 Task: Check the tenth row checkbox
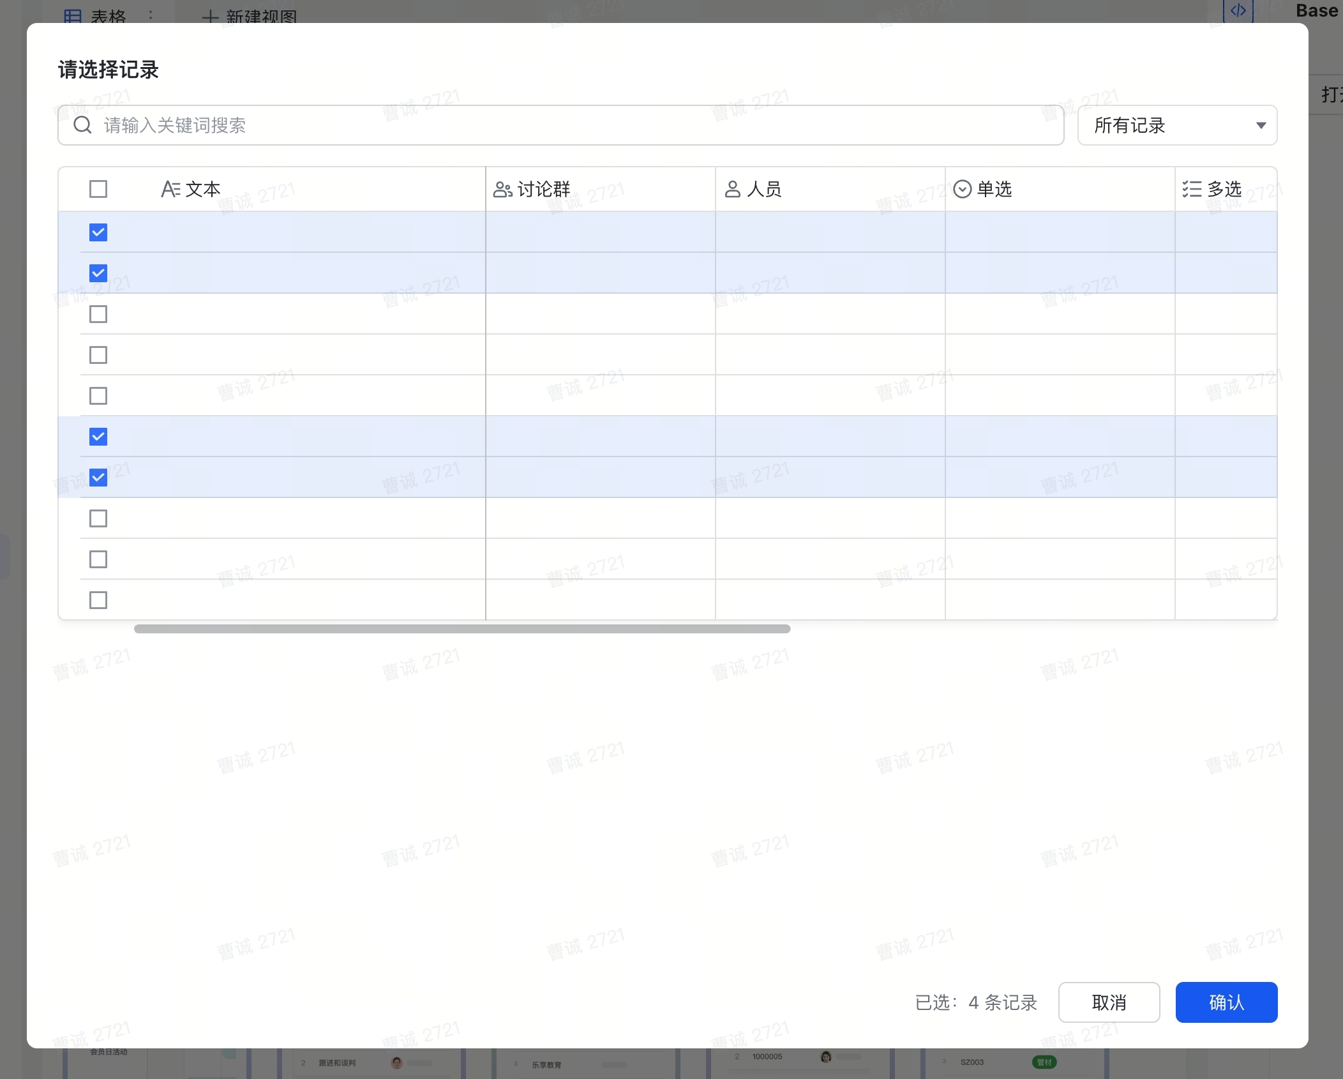tap(98, 600)
